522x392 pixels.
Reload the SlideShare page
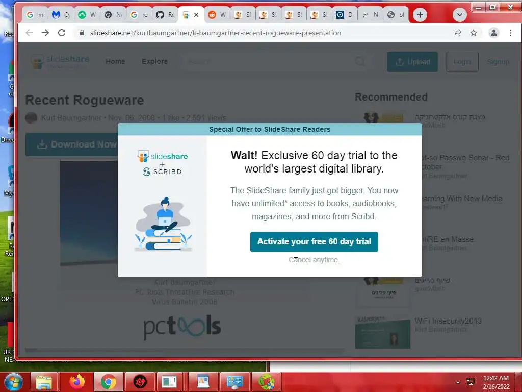tap(62, 33)
